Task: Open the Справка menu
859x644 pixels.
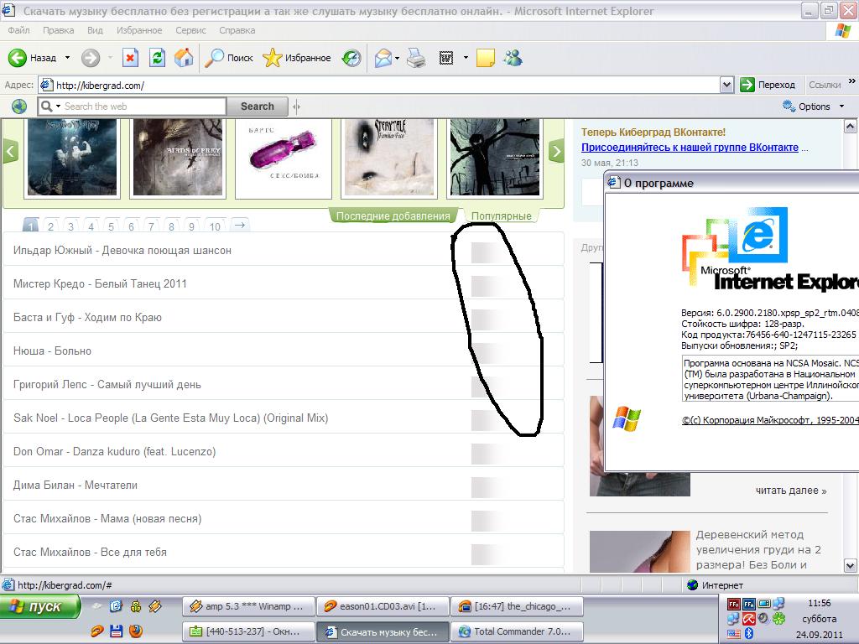Action: [237, 30]
